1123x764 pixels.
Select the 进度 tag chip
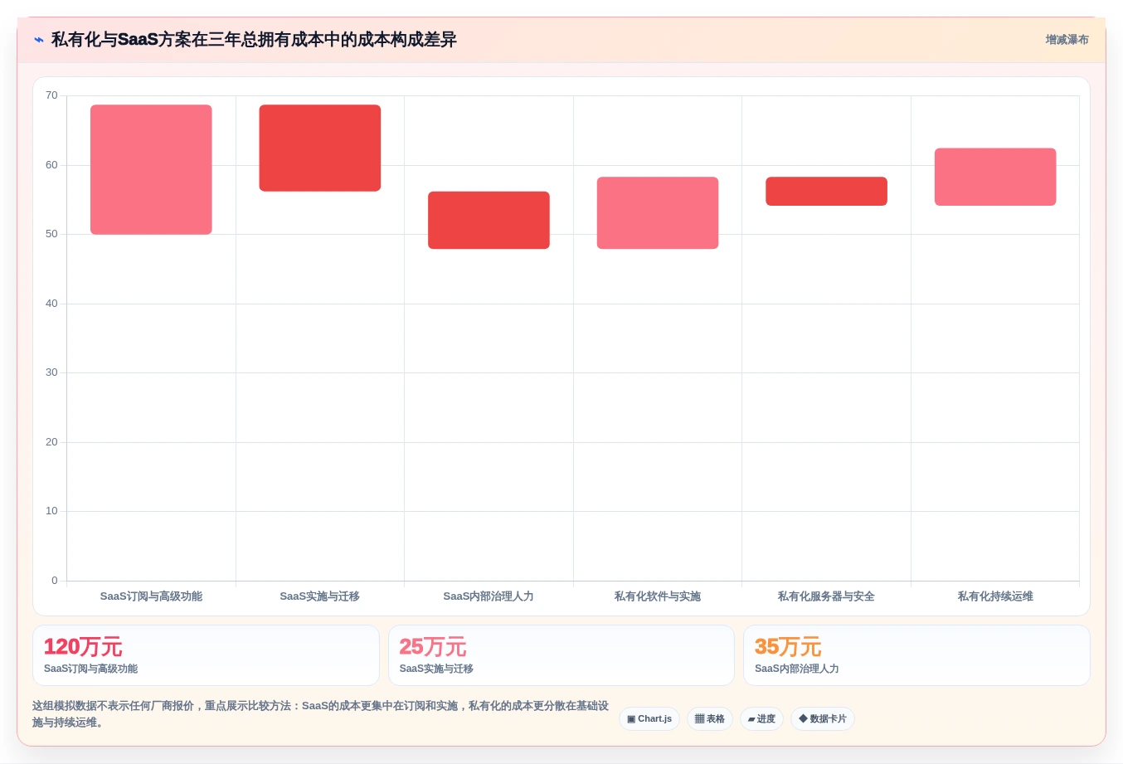click(761, 719)
